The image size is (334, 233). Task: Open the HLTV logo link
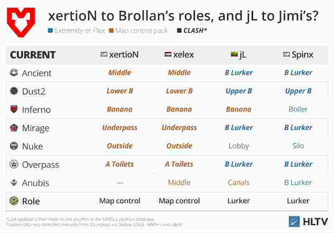pos(308,221)
